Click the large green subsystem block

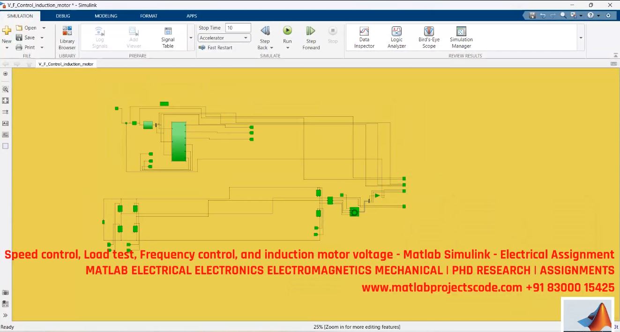[x=179, y=142]
